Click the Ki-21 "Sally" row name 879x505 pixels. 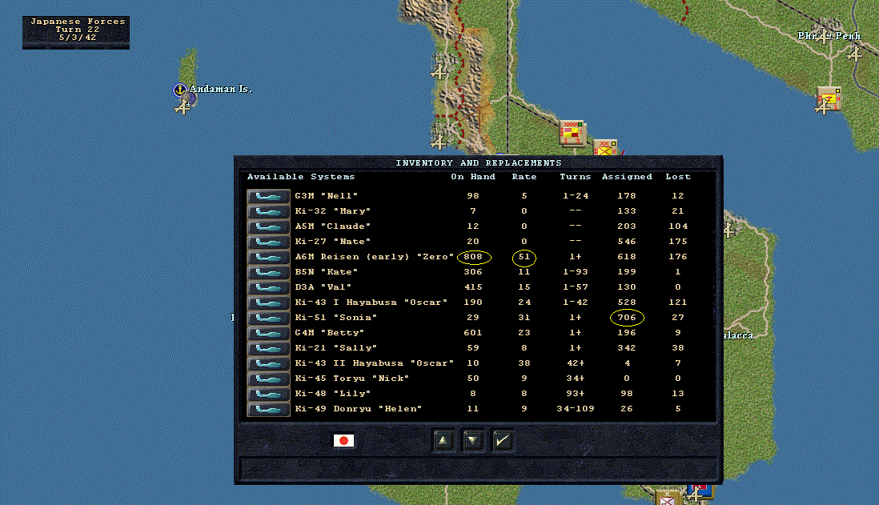335,348
